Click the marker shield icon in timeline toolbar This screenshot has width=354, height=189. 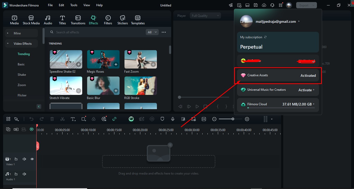point(162,119)
